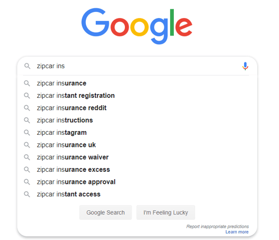Click the Google logo
The width and height of the screenshot is (279, 240).
pyautogui.click(x=137, y=26)
